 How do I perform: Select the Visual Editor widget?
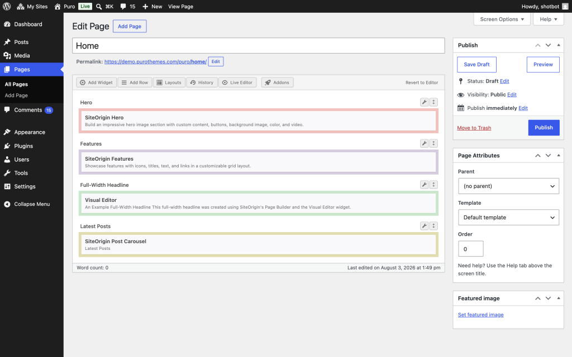tap(259, 203)
